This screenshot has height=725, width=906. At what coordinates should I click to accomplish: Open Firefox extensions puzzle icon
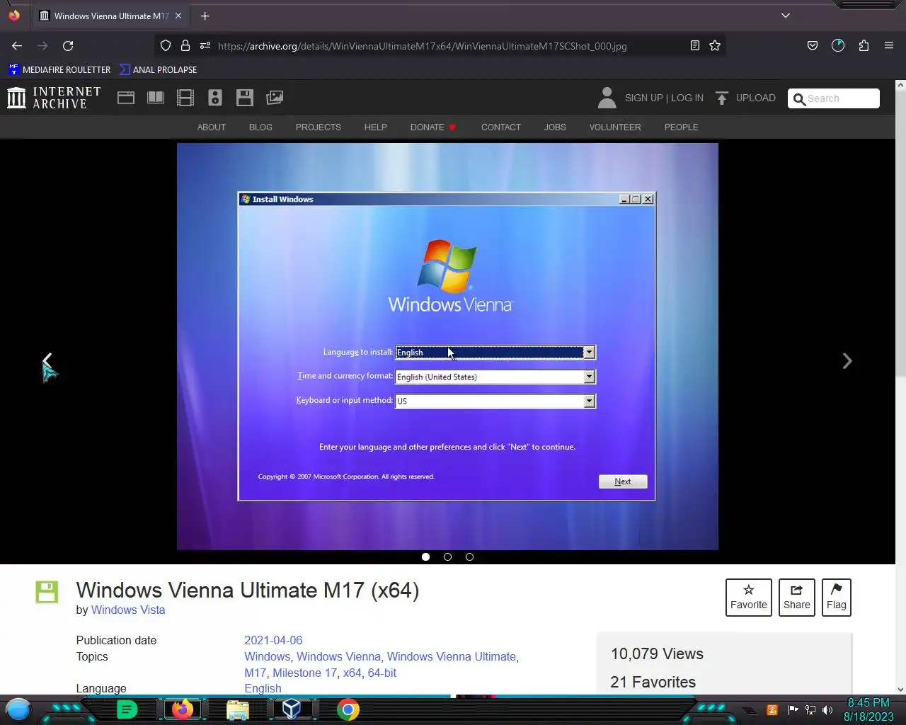[x=864, y=45]
